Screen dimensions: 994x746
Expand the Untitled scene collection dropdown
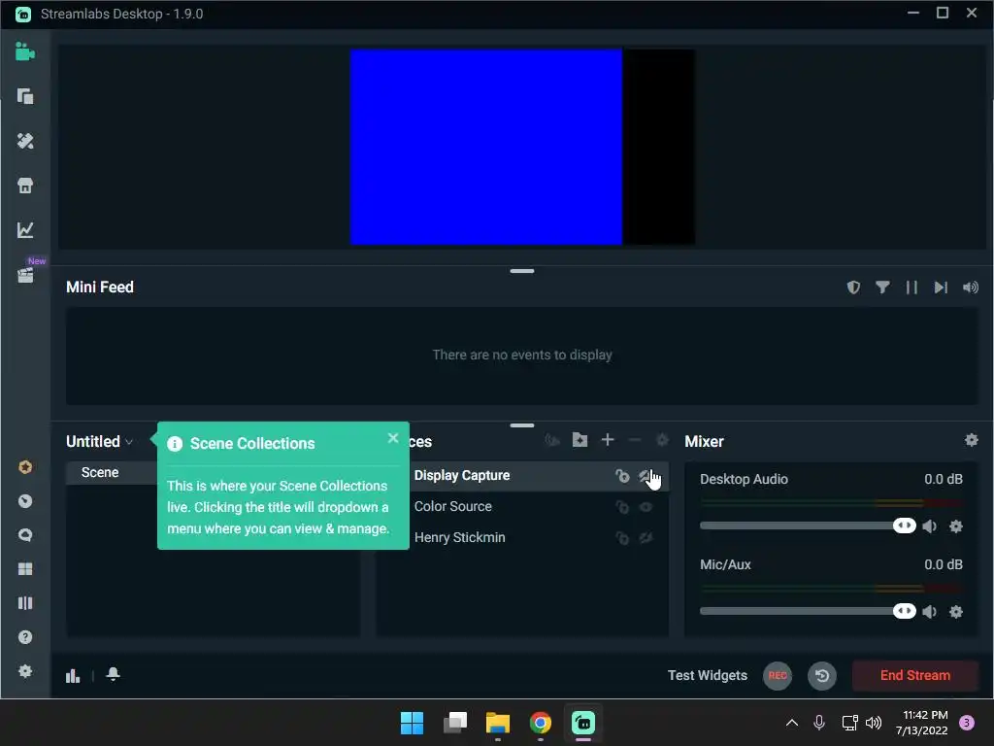100,442
